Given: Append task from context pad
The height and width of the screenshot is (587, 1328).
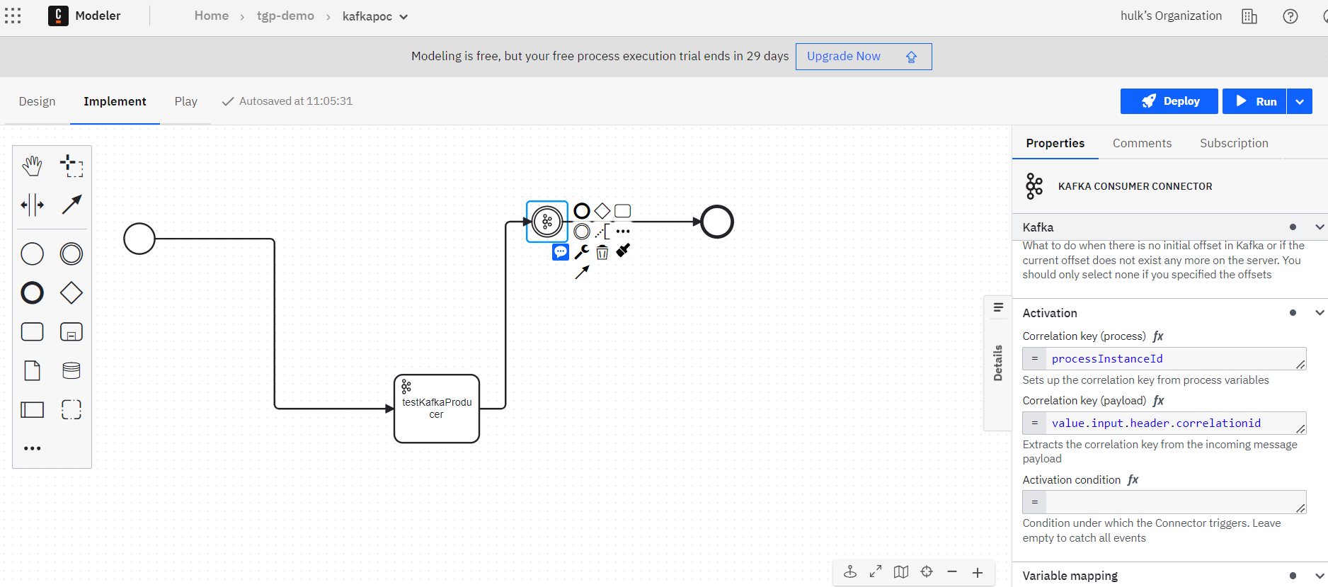Looking at the screenshot, I should click(x=623, y=211).
